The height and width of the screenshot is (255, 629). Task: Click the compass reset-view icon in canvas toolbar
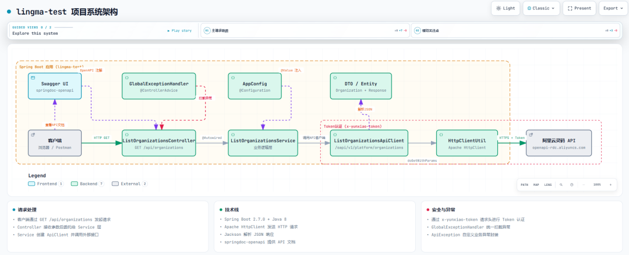tap(572, 185)
